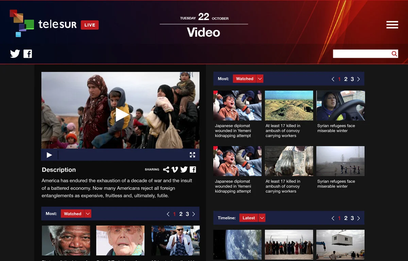Viewport: 408px width, 261px height.
Task: Open man in white suit thumbnail
Action: [x=175, y=241]
